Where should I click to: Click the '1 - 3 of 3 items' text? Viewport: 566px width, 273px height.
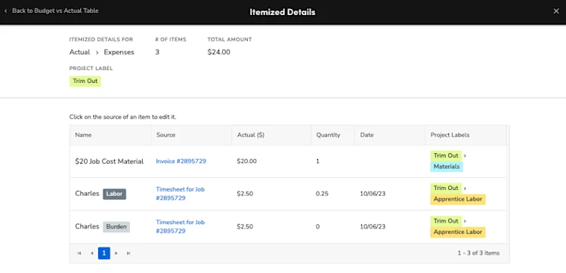(x=478, y=253)
